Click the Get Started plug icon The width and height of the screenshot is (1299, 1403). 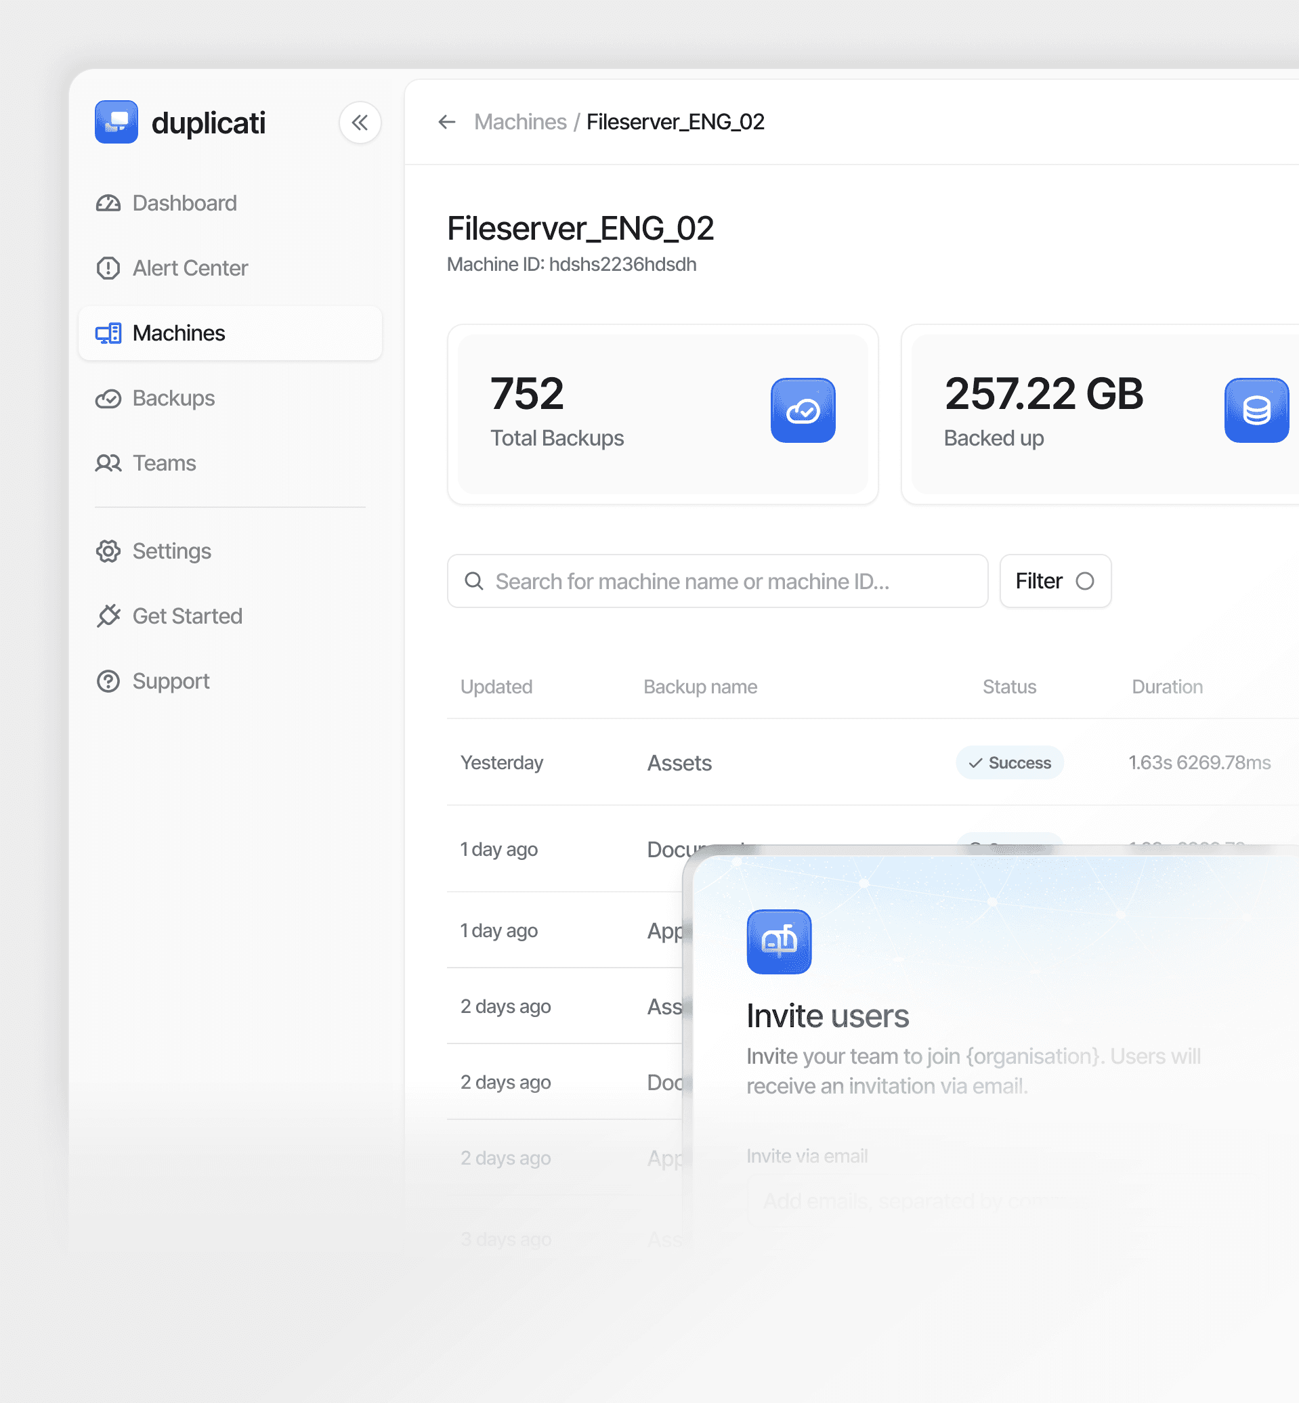click(x=108, y=616)
